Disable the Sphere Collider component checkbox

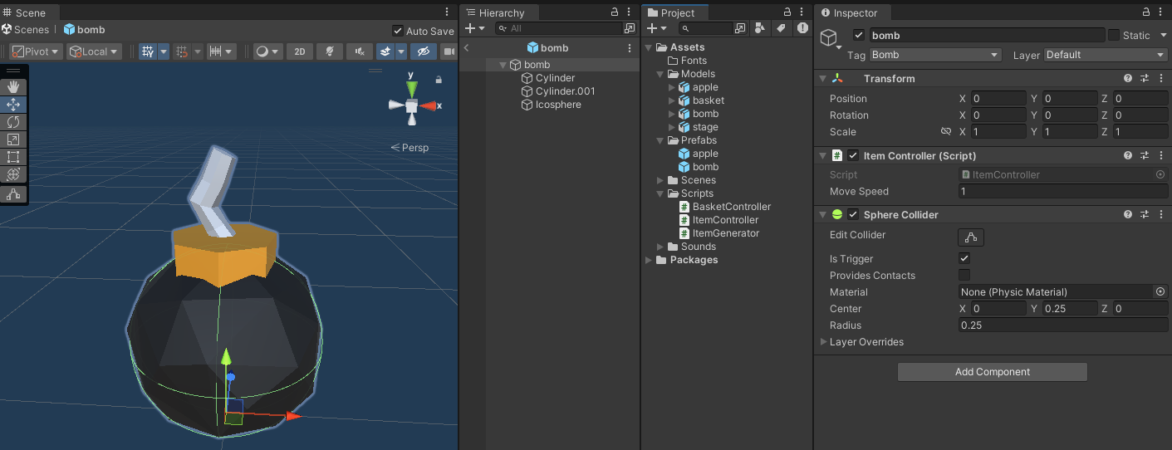[853, 214]
